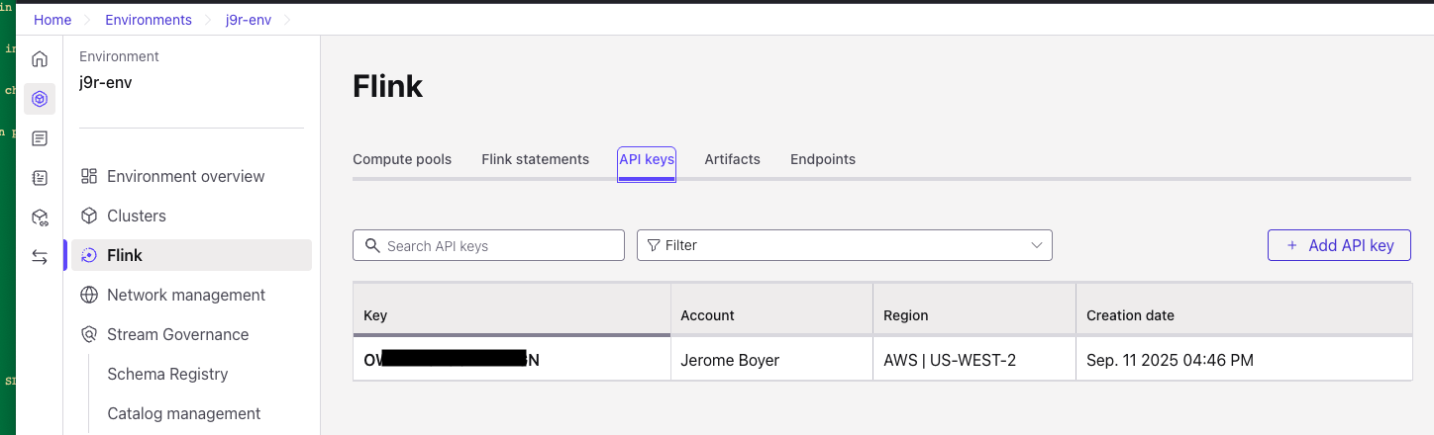Open the document list icon in rail
Viewport: 1434px width, 435px height.
coord(40,138)
